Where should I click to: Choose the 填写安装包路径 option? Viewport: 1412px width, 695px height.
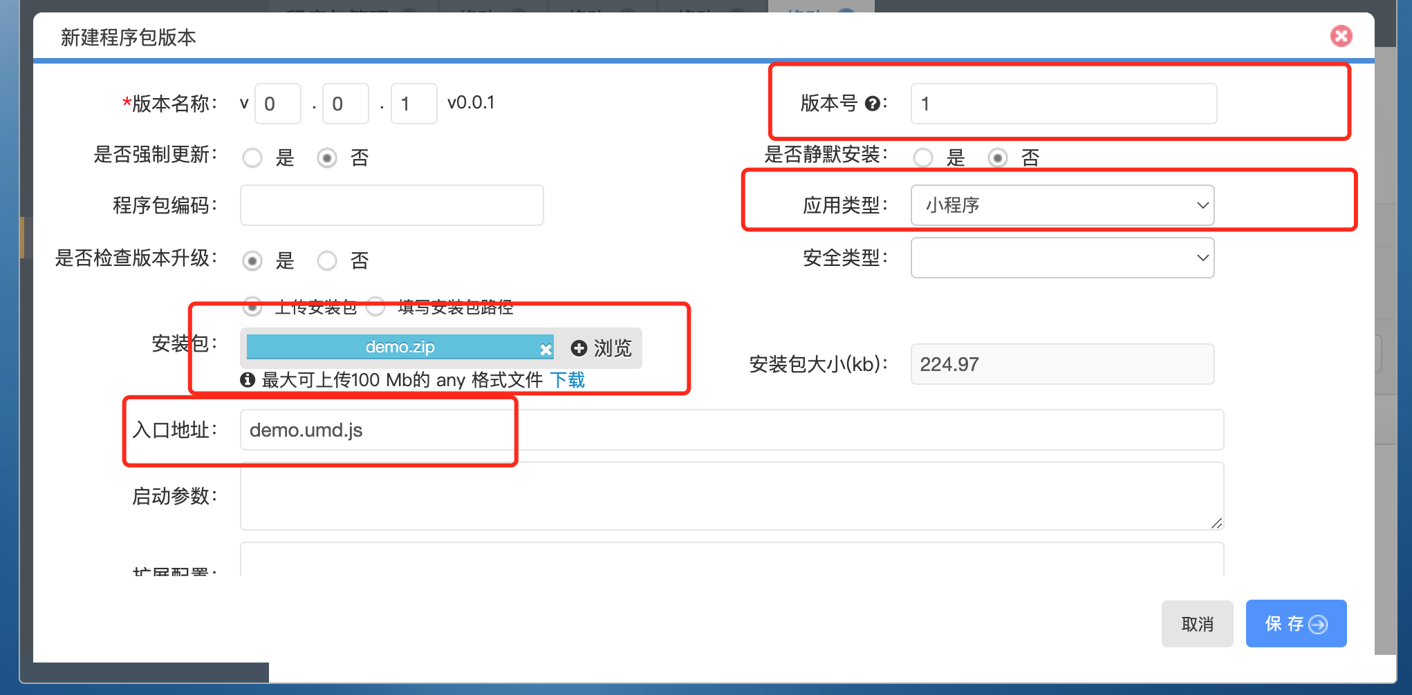[376, 307]
